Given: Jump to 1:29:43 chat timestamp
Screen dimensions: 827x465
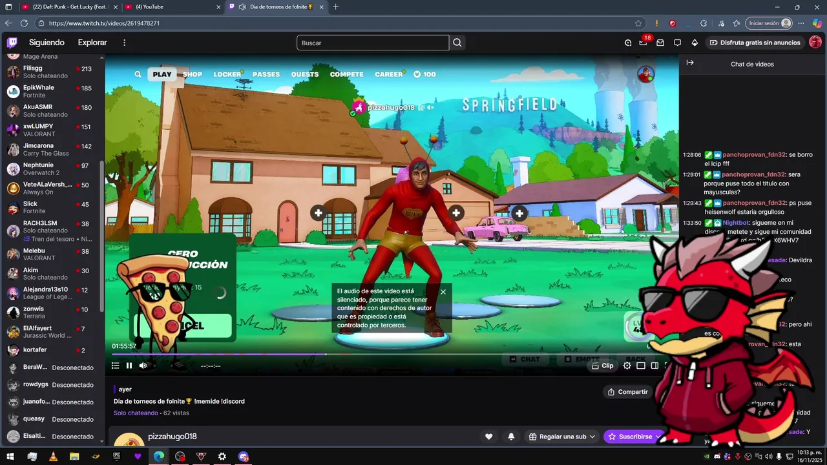Looking at the screenshot, I should click(x=692, y=203).
